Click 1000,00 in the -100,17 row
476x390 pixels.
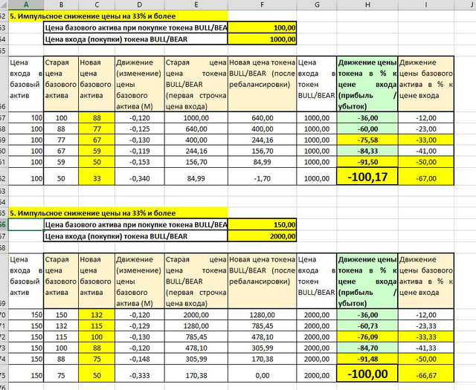pos(317,177)
